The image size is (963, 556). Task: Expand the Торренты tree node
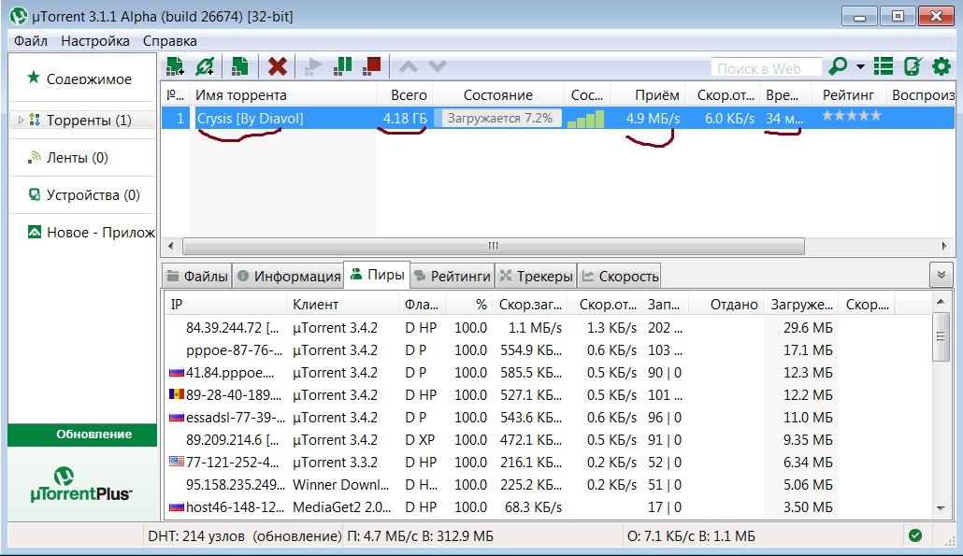(x=21, y=120)
